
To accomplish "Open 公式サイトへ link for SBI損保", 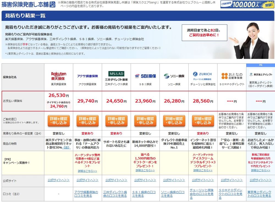I will 145,180.
